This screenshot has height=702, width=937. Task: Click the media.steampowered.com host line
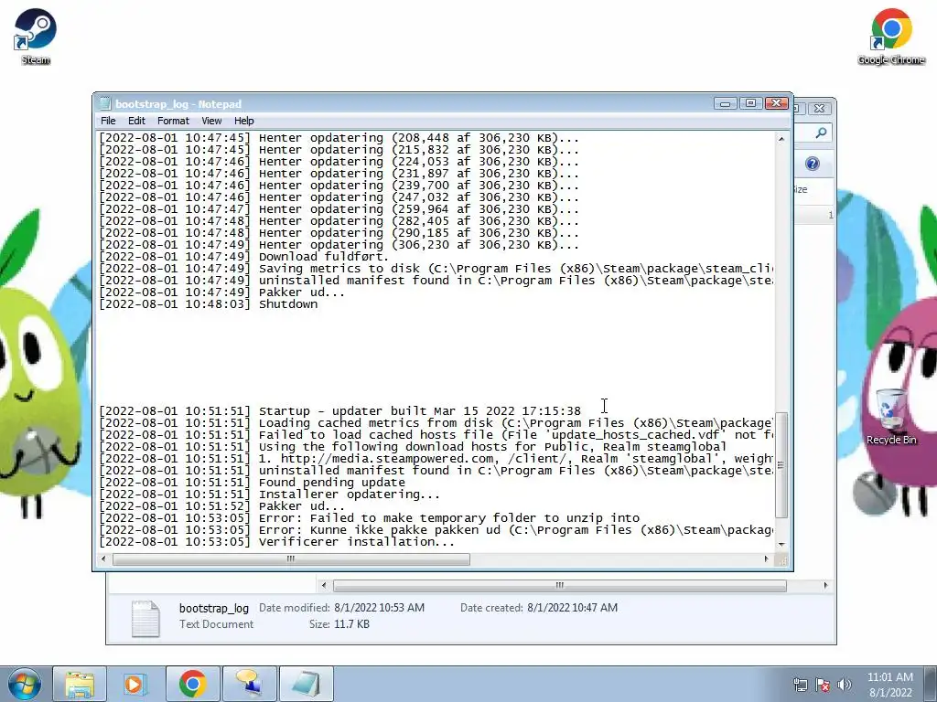point(436,459)
